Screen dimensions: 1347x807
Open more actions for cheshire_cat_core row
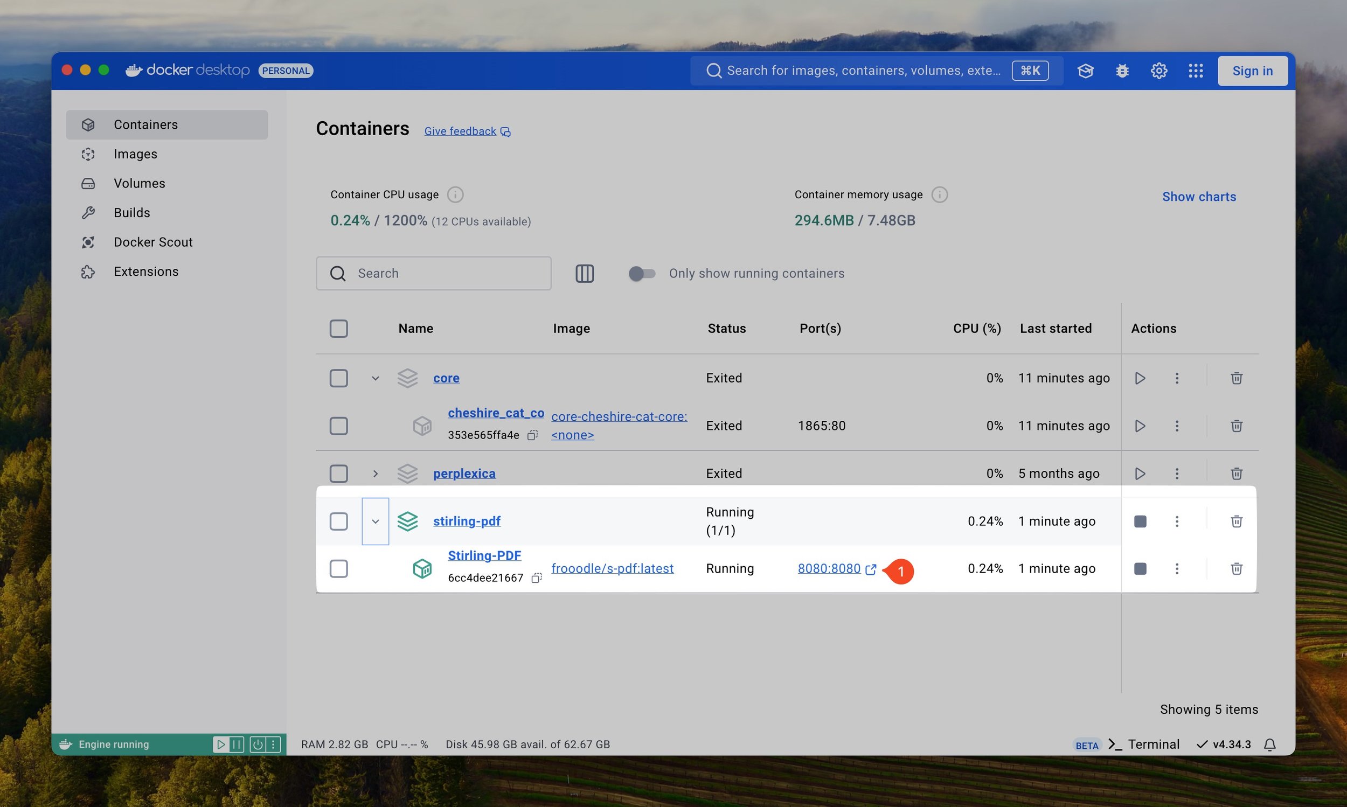[x=1177, y=426]
